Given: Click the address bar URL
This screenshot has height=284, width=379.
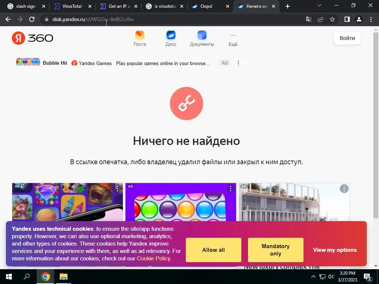Looking at the screenshot, I should [93, 19].
